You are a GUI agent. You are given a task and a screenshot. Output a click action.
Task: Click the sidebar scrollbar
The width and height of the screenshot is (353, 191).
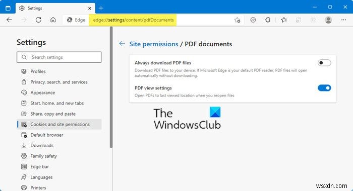click(x=111, y=87)
